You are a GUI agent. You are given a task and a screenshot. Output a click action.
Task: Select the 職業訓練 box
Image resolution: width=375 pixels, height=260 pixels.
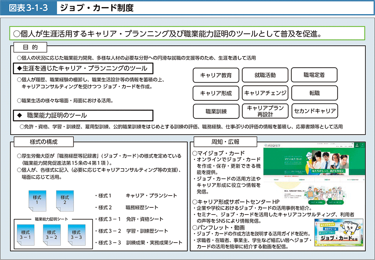tap(216, 111)
